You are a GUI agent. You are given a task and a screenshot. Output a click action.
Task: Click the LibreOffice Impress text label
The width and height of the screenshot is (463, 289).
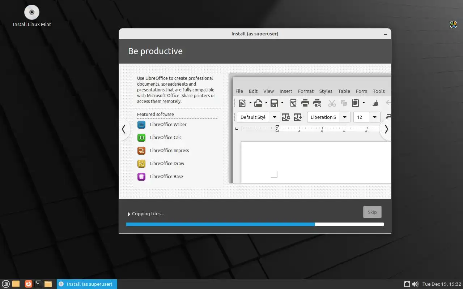[169, 151]
